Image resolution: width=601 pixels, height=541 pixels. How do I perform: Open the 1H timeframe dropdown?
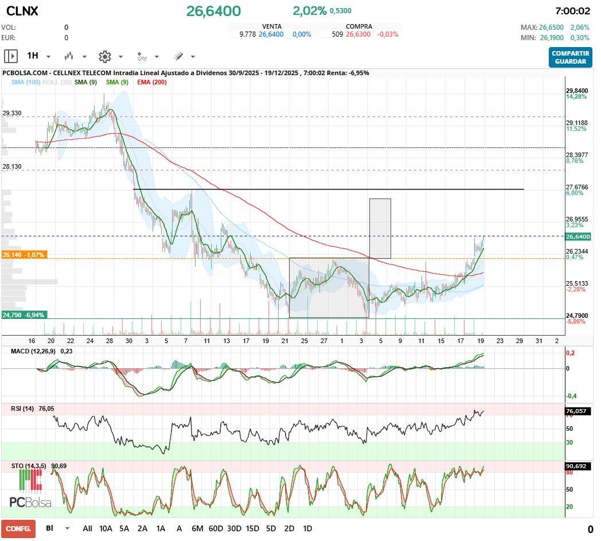(48, 56)
